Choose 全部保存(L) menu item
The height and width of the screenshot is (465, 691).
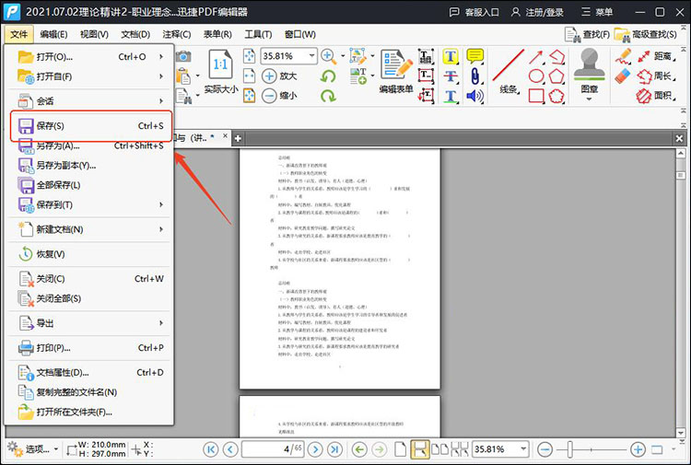pos(89,185)
